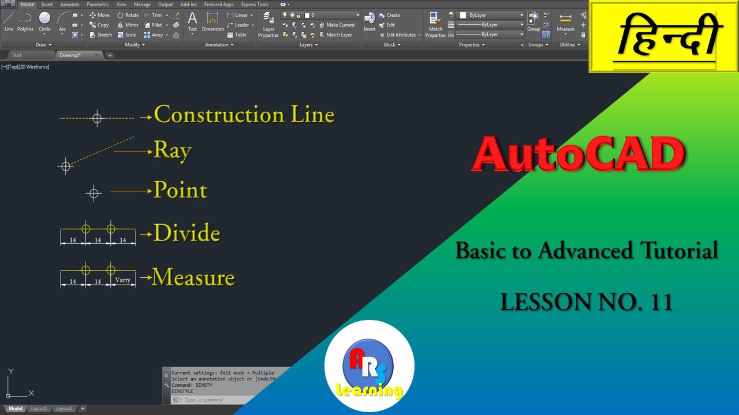Viewport: 739px width, 415px height.
Task: Add a new layout tab
Action: click(83, 409)
